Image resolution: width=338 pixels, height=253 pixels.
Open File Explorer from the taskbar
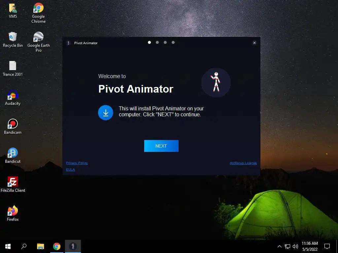pos(41,246)
